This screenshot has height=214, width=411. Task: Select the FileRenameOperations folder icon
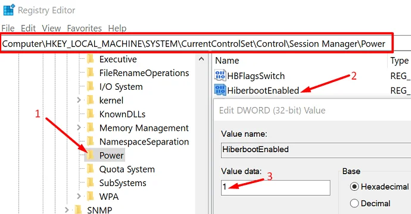click(91, 73)
